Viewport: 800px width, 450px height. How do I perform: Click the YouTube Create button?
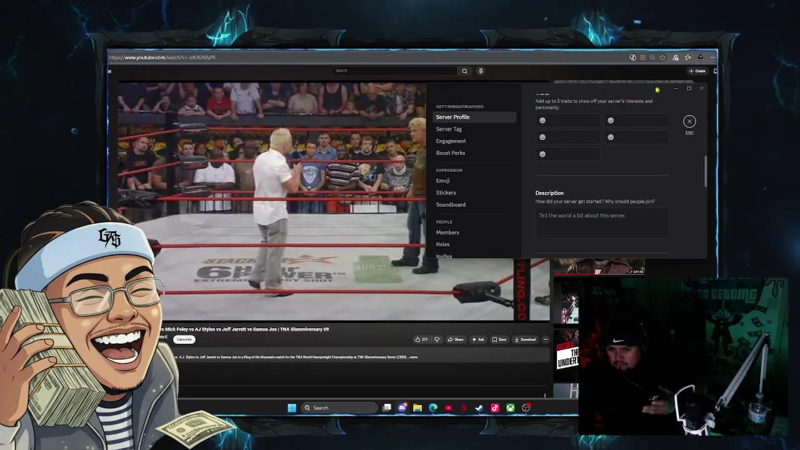[x=697, y=71]
